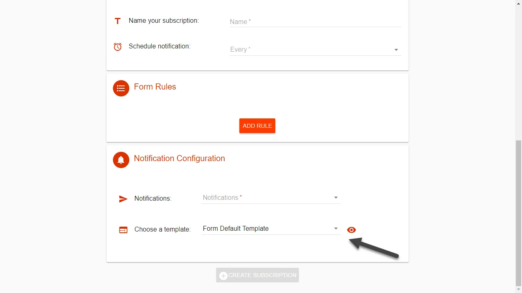Click the Notification Configuration bell icon
The height and width of the screenshot is (293, 522).
[121, 160]
